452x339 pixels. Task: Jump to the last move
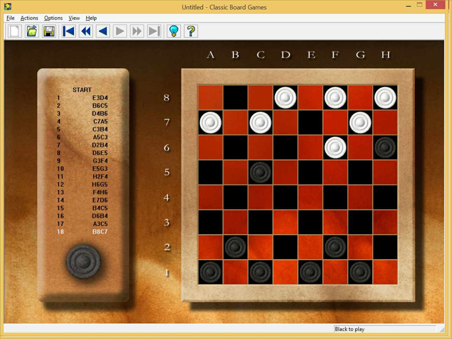(x=154, y=31)
